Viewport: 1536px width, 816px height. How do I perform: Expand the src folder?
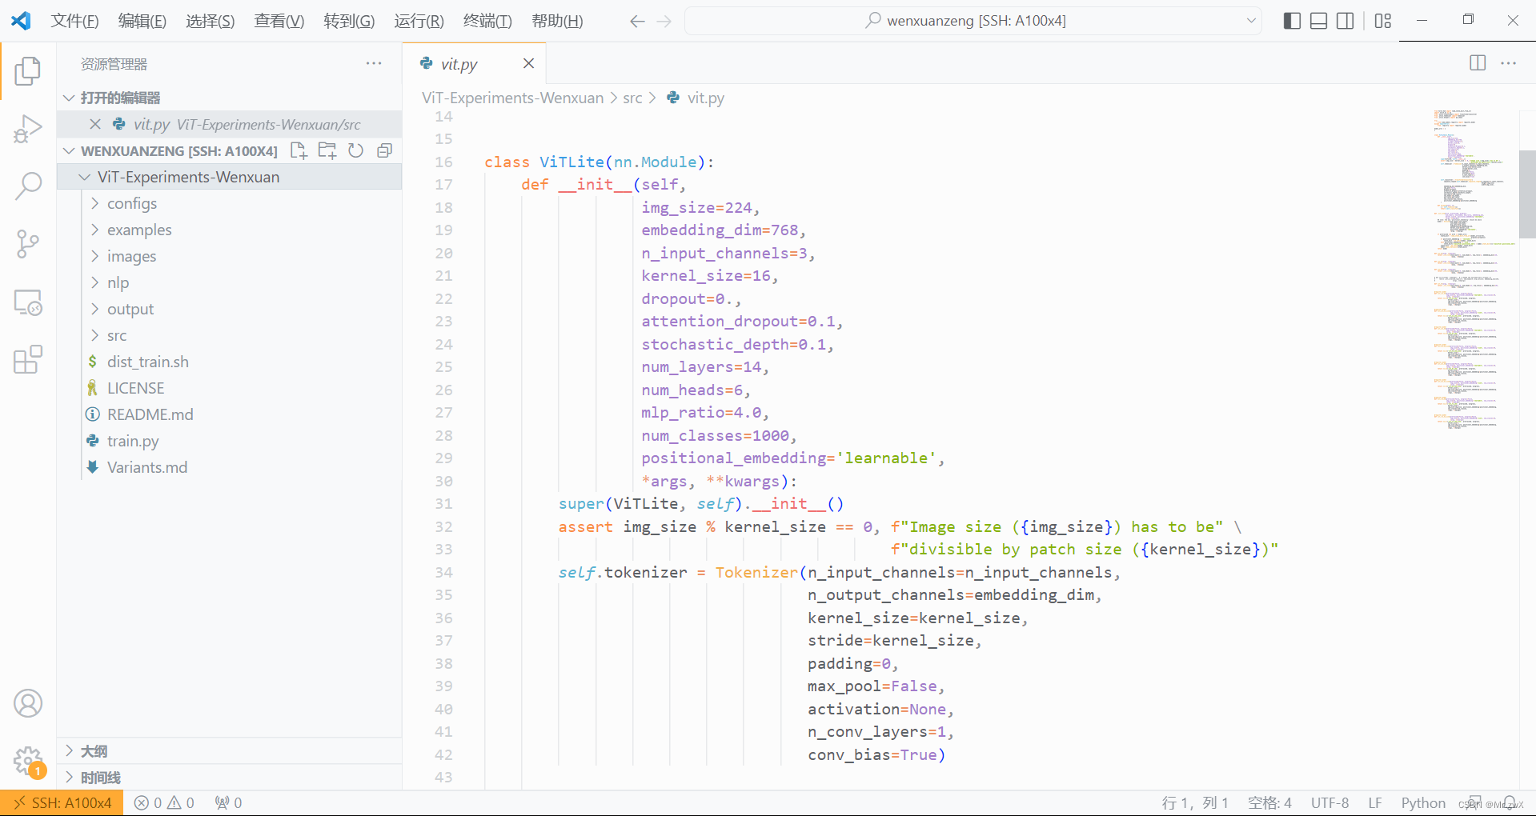[x=95, y=335]
